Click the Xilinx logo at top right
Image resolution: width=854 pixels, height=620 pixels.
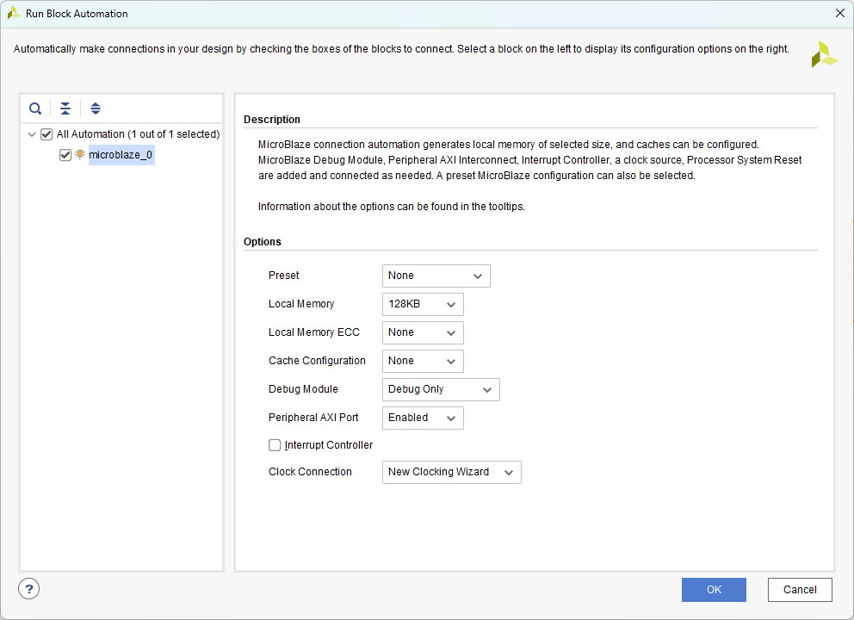pyautogui.click(x=823, y=54)
